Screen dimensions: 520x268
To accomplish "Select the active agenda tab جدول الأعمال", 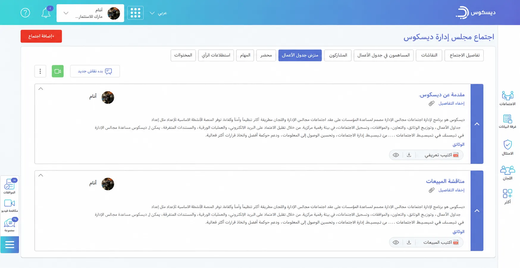I will coord(300,55).
